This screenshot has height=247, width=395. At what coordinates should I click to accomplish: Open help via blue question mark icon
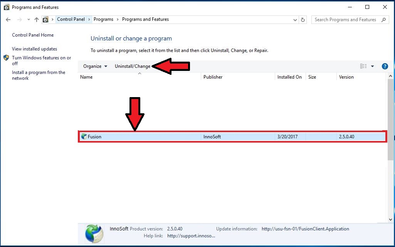[x=385, y=66]
